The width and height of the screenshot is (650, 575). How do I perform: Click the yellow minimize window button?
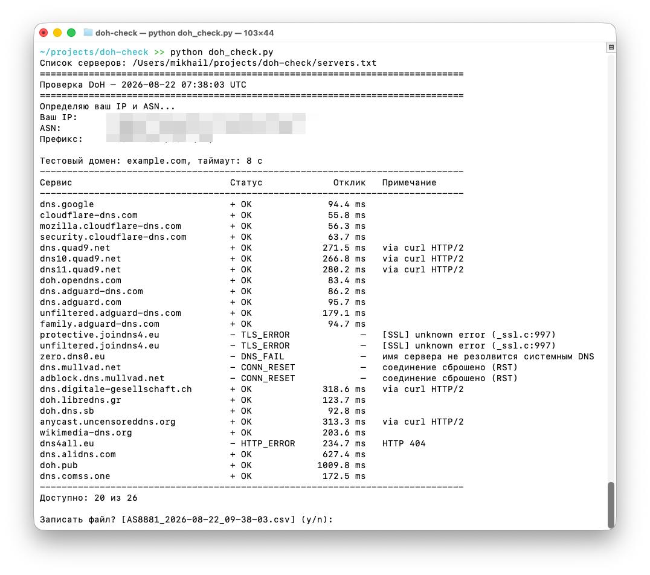pos(57,33)
